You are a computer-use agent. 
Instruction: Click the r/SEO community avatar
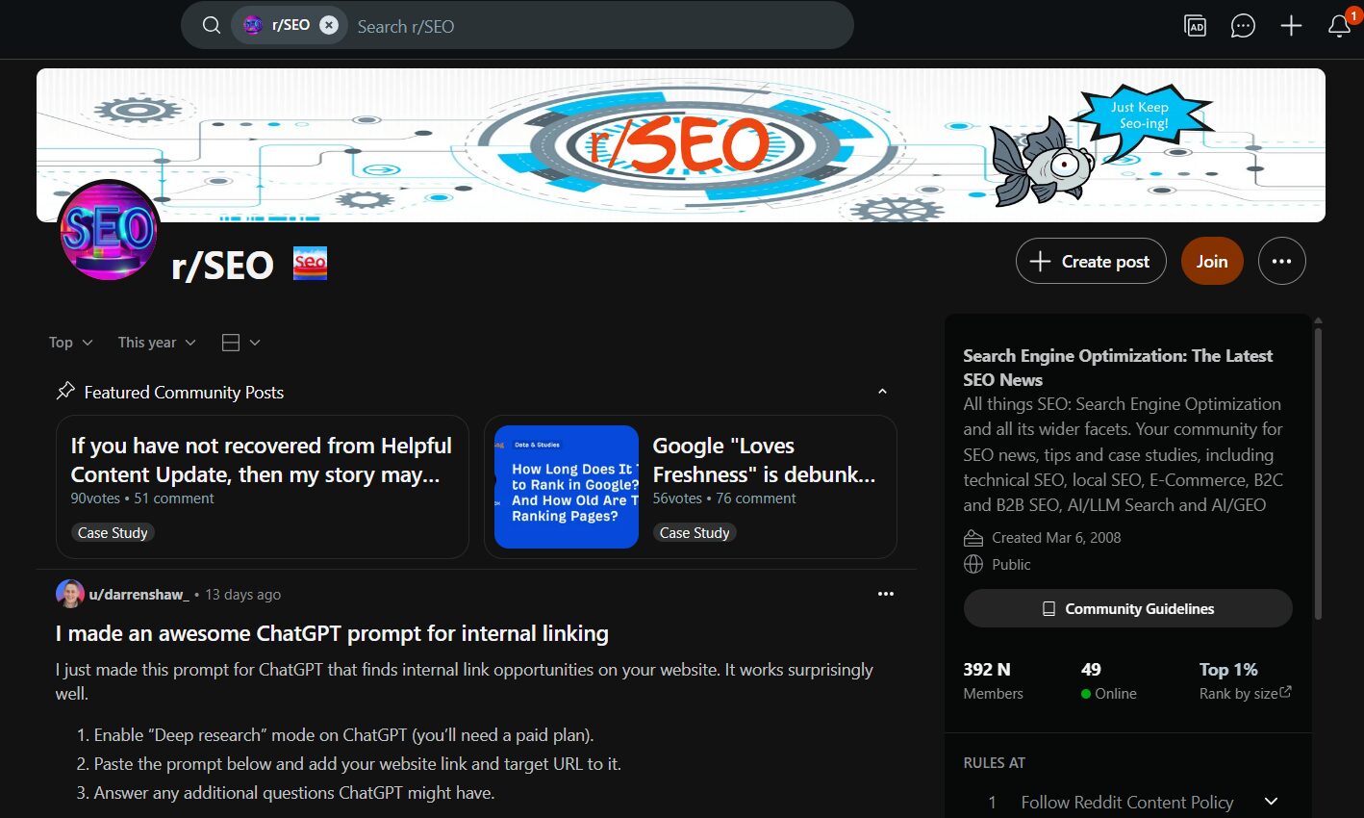tap(109, 230)
